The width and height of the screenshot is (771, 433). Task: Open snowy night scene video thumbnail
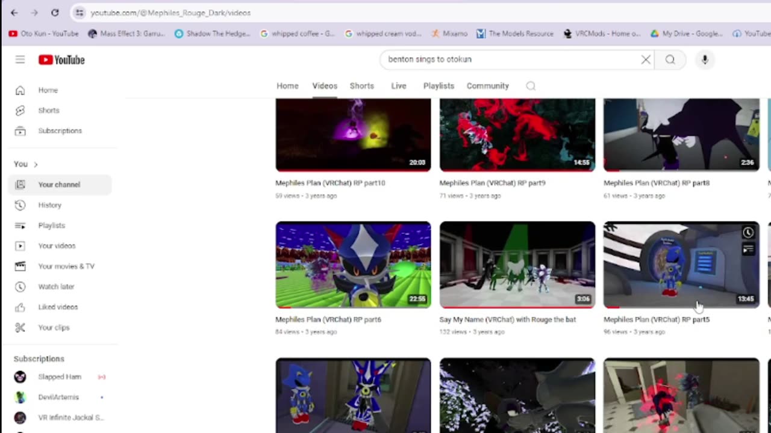517,396
